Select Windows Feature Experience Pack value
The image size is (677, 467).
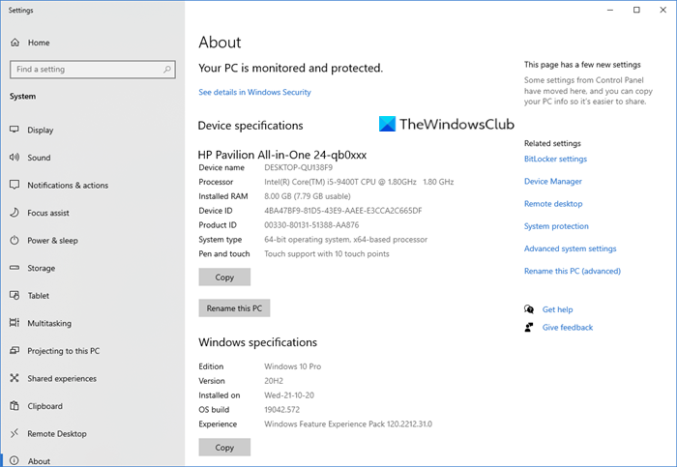(348, 423)
